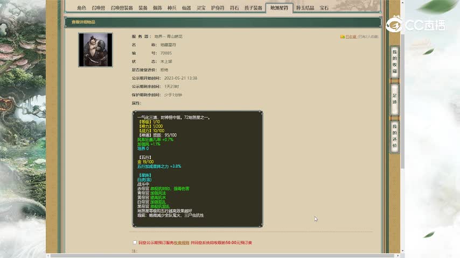The height and width of the screenshot is (258, 460).
Task: Open the 收费规则 fee rules link
Action: 181,243
